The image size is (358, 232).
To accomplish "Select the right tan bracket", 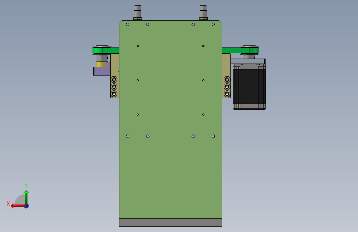I will tap(226, 76).
